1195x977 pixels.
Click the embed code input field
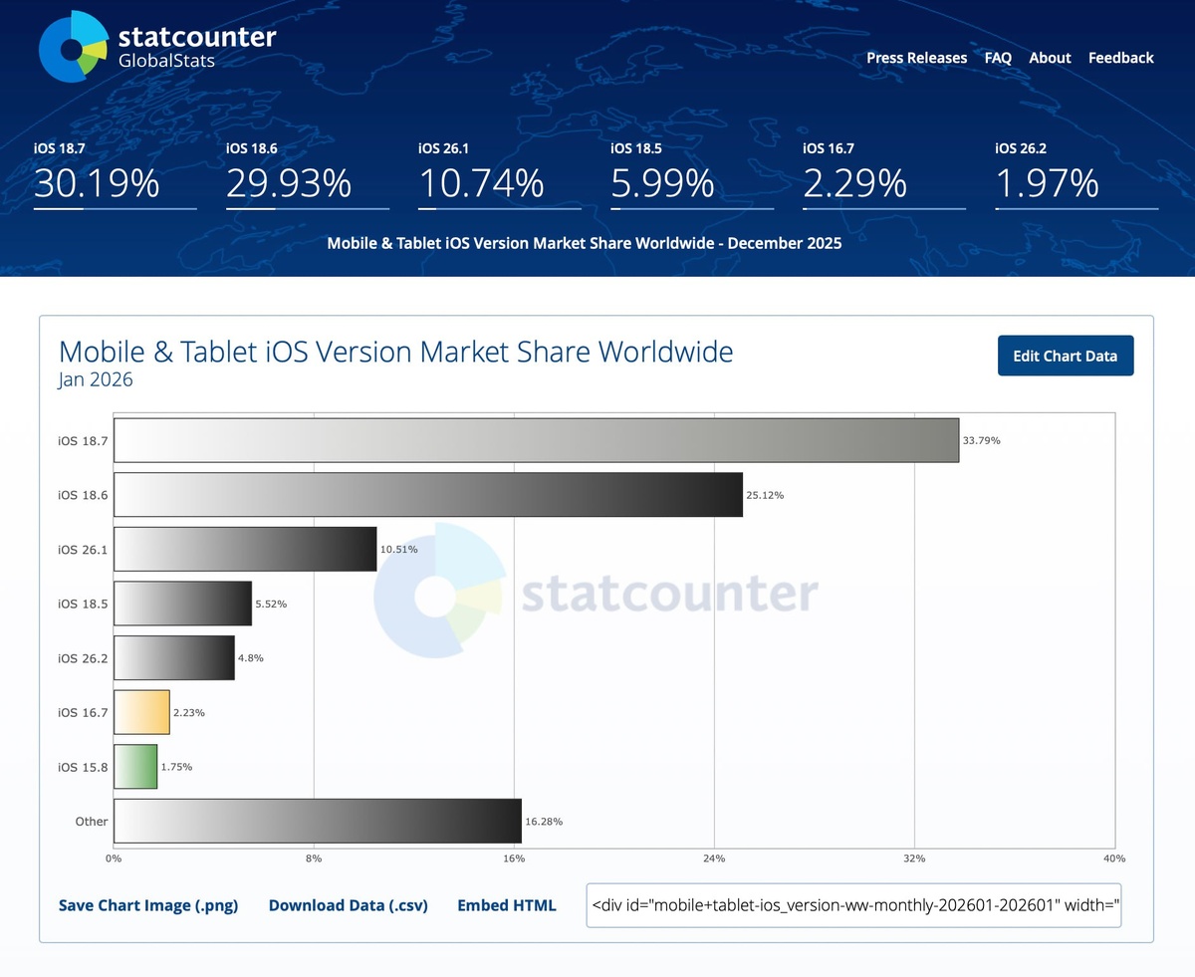tap(853, 905)
